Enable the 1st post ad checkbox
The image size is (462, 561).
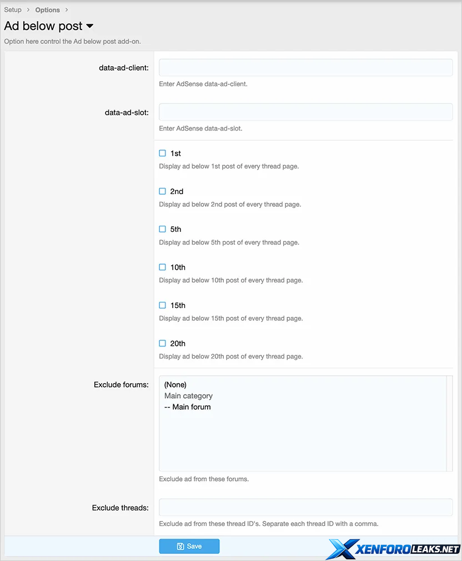tap(163, 153)
